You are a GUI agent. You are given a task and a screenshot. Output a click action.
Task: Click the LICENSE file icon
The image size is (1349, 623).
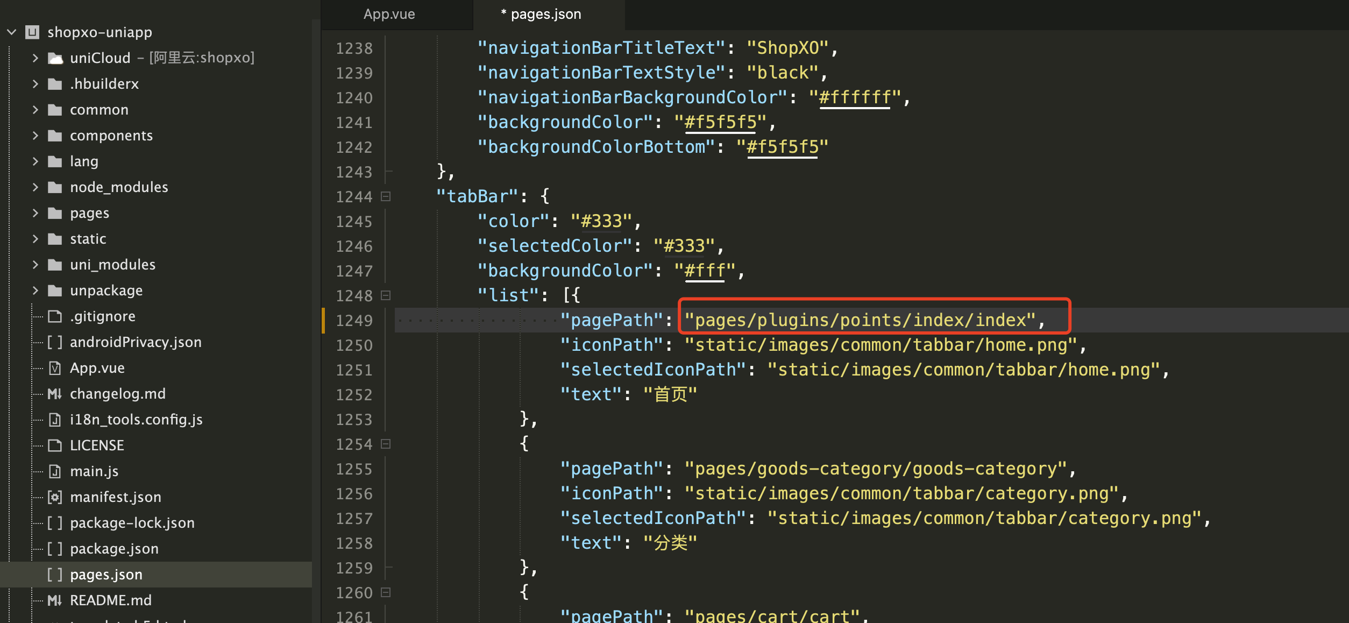click(55, 445)
